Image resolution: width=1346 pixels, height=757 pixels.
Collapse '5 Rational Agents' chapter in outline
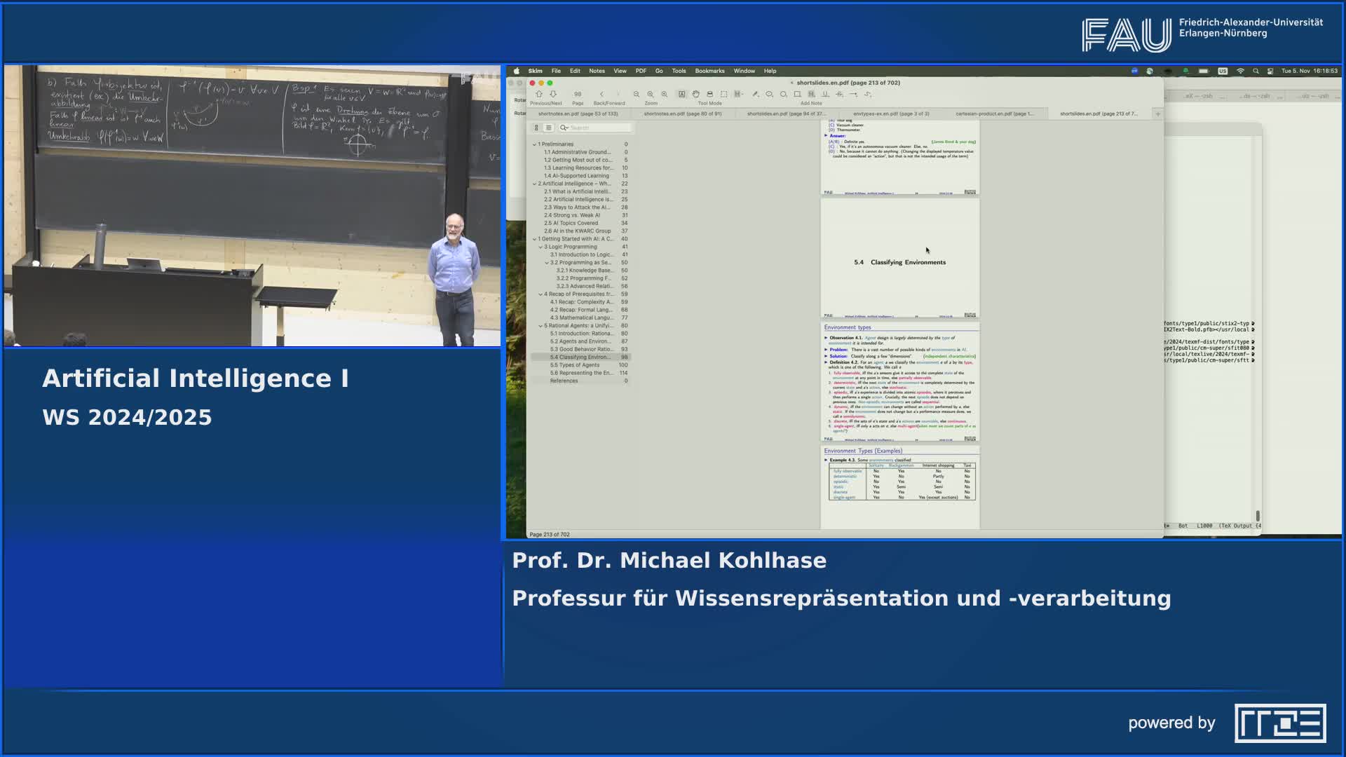click(x=540, y=325)
